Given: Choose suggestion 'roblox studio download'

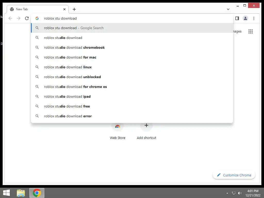Looking at the screenshot, I should (x=132, y=38).
